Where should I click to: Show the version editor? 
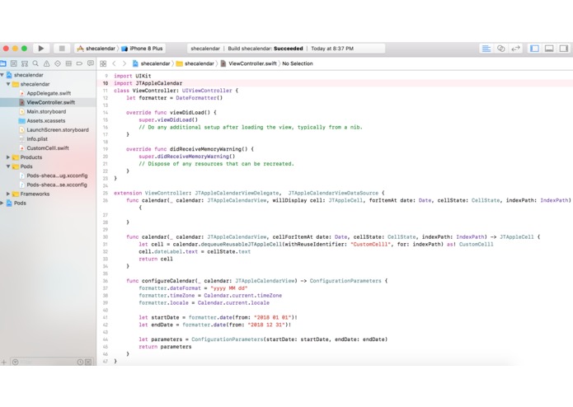tap(515, 48)
